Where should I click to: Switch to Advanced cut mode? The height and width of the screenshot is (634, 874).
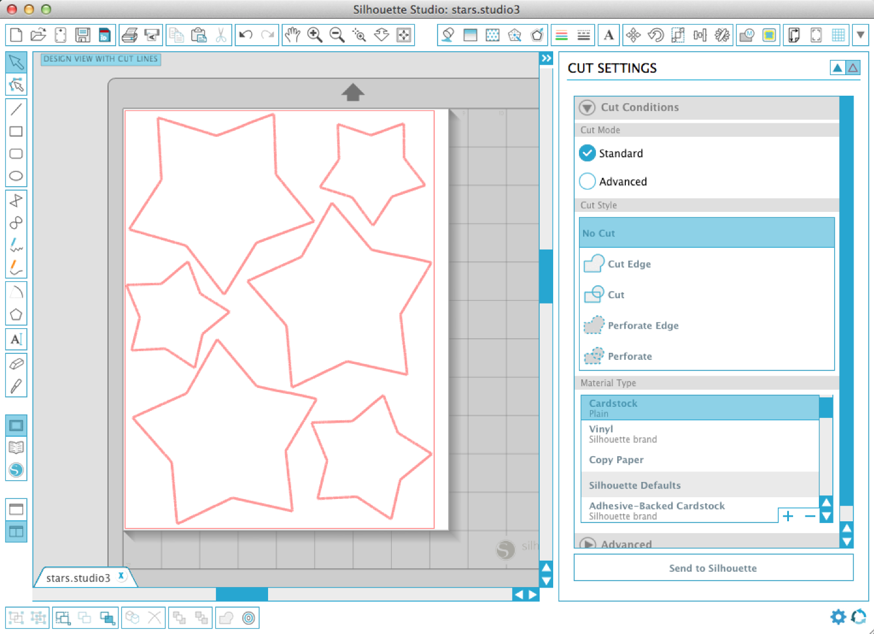[587, 181]
